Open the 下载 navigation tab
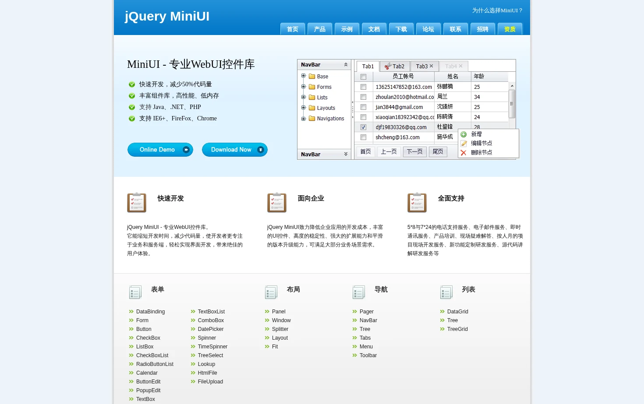 (401, 29)
